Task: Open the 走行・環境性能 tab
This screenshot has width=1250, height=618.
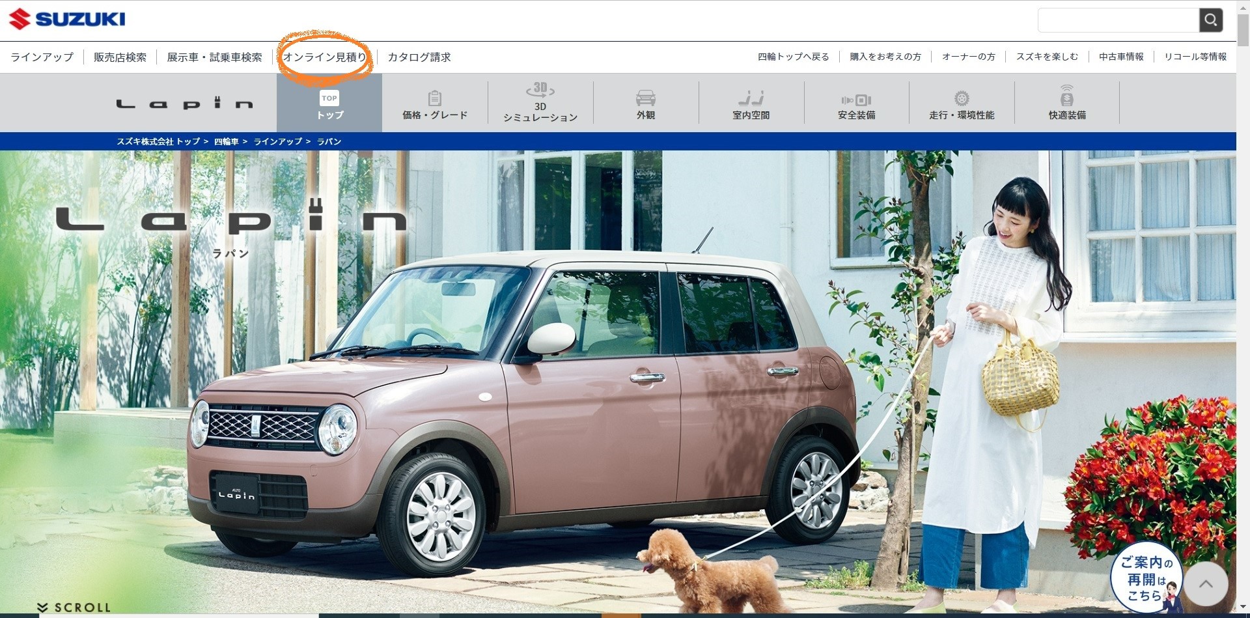Action: point(962,103)
